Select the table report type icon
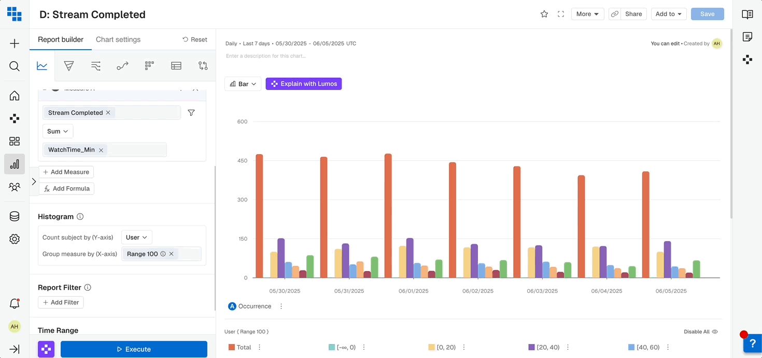The height and width of the screenshot is (358, 762). point(176,66)
